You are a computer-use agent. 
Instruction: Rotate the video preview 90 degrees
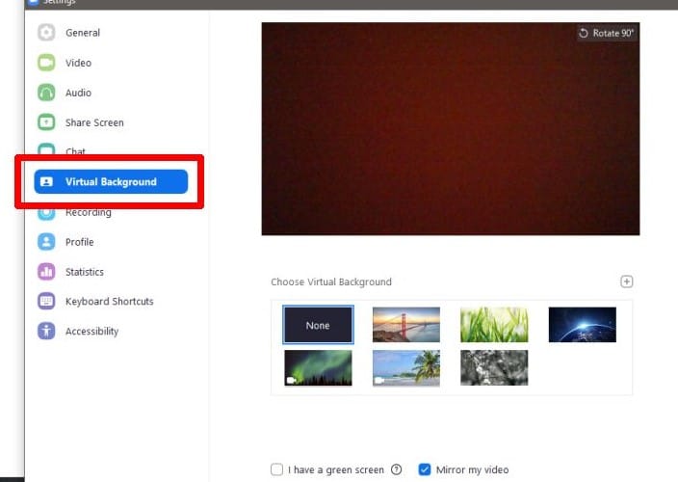point(607,33)
